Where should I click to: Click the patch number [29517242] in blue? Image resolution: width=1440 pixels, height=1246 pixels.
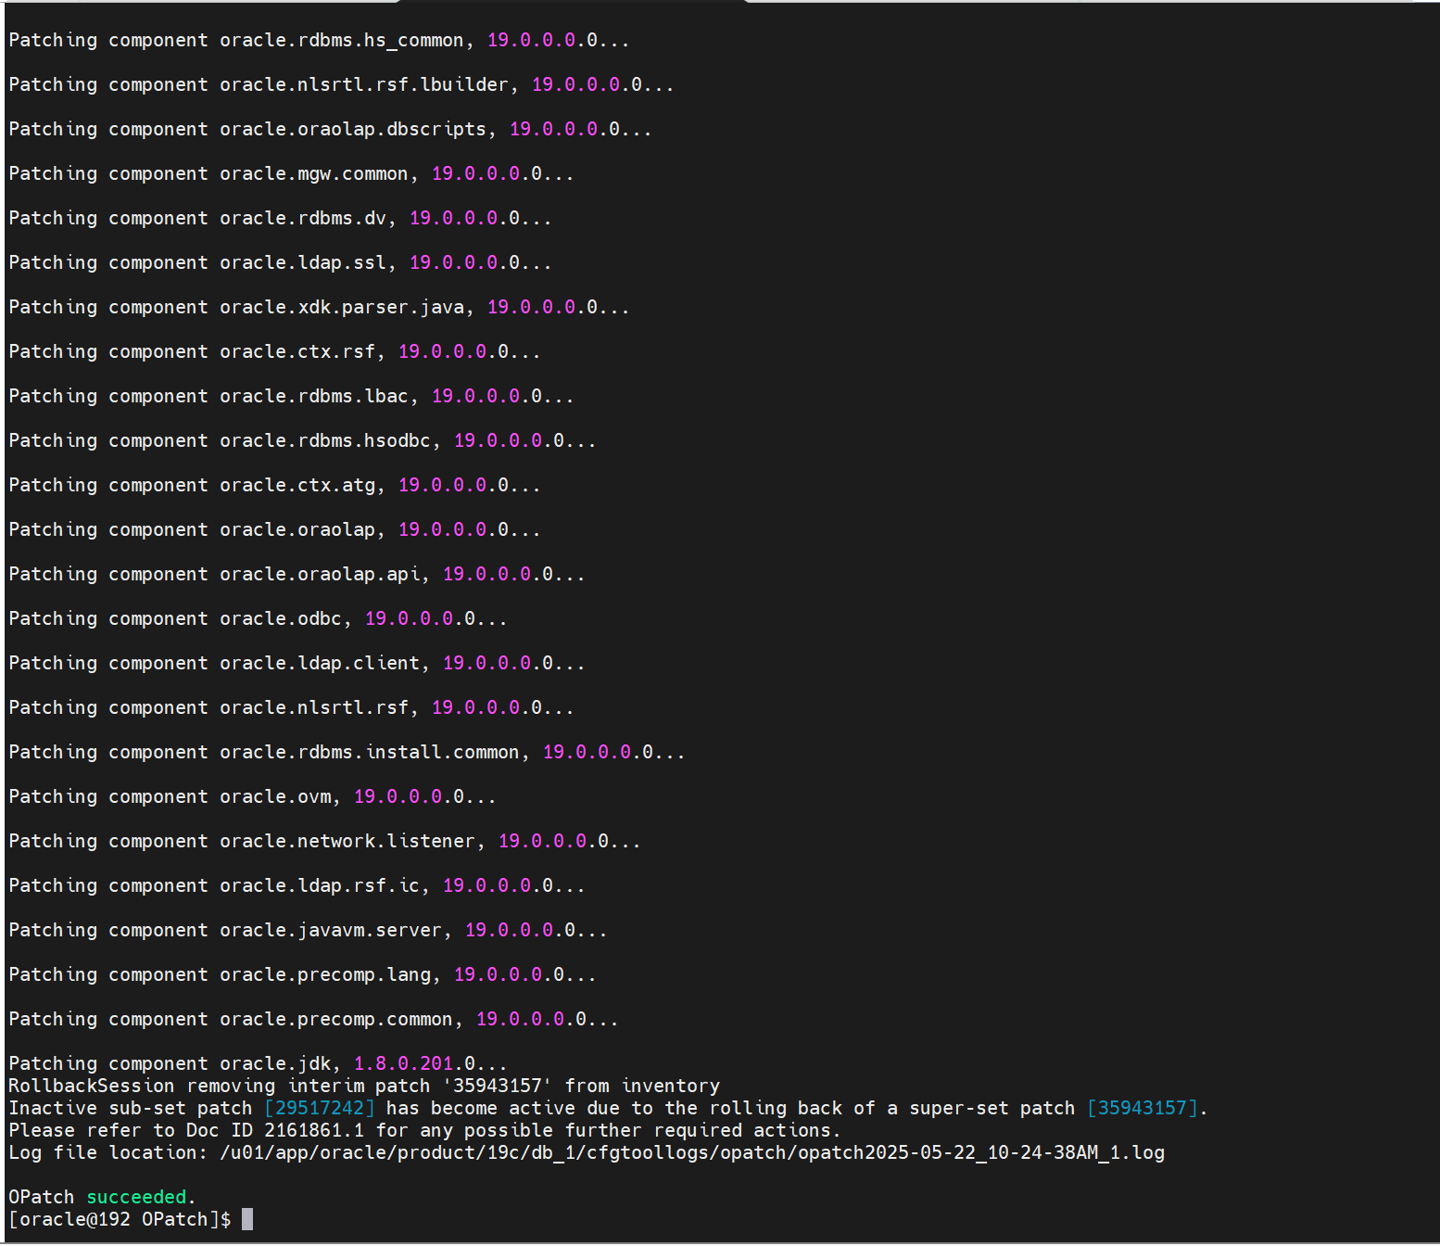coord(320,1108)
